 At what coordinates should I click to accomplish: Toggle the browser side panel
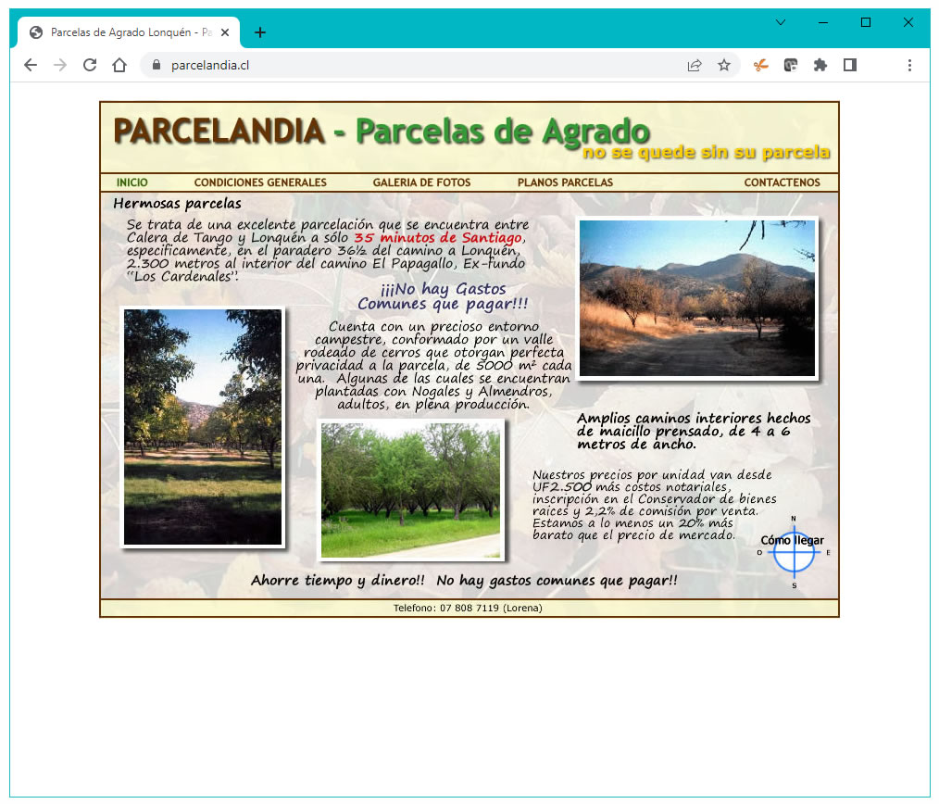click(850, 66)
